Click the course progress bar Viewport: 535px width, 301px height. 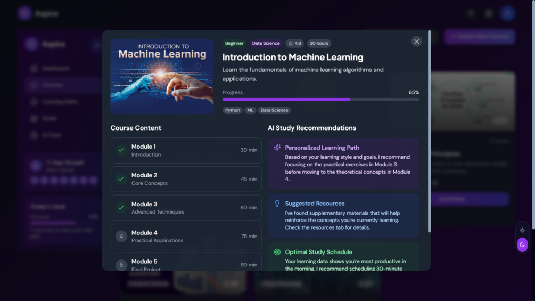click(x=320, y=99)
